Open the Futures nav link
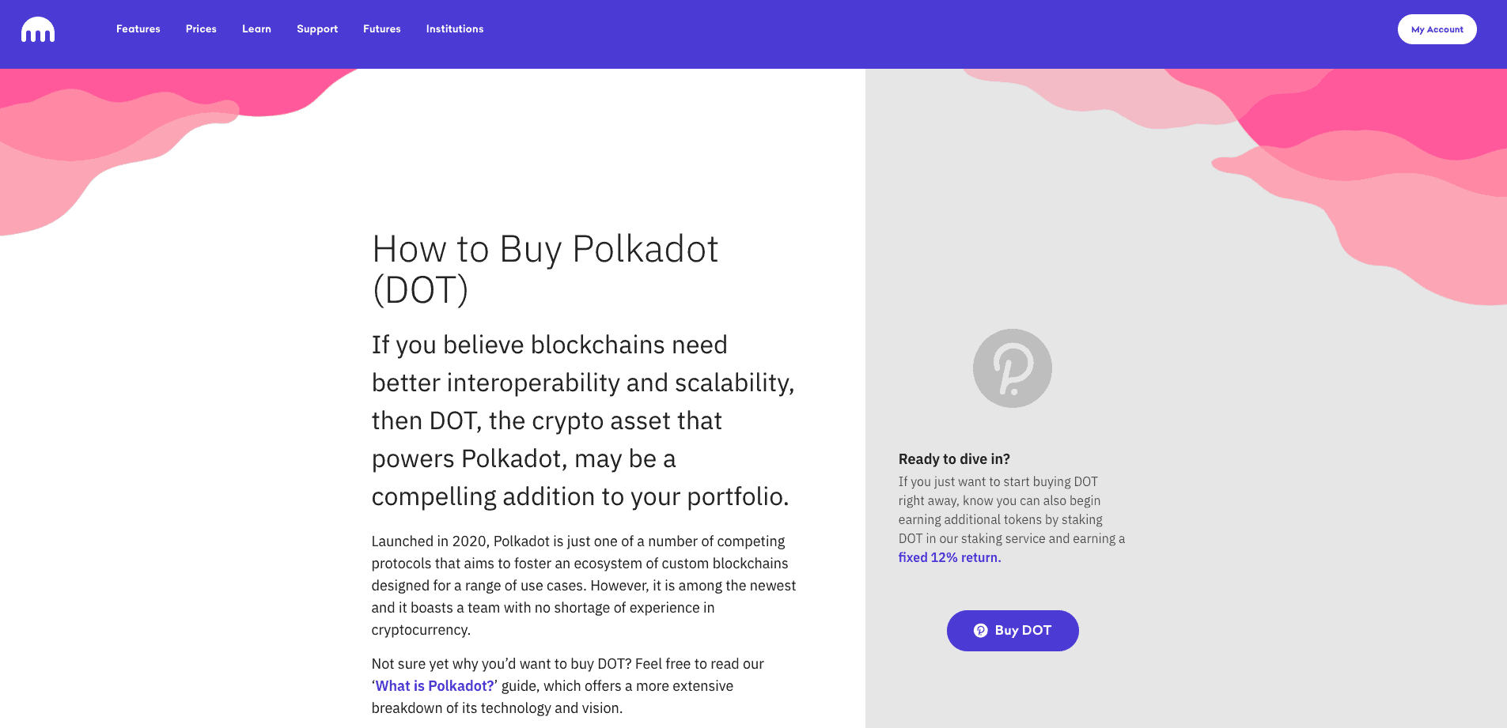 pyautogui.click(x=382, y=28)
